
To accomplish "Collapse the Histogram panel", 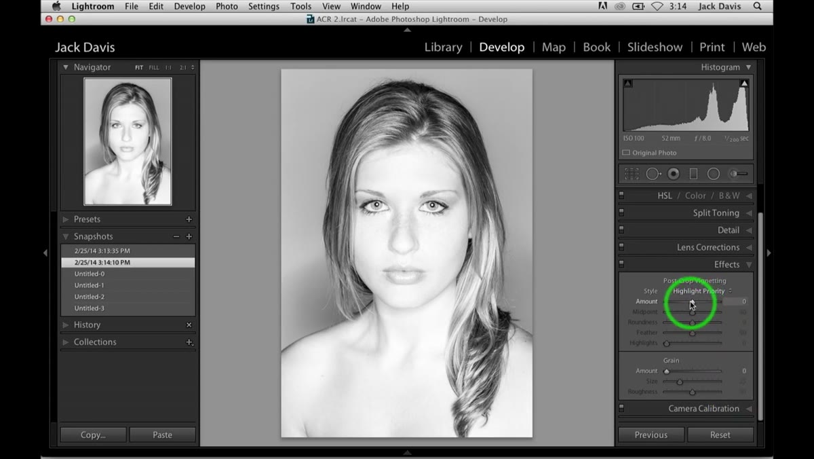I will click(749, 67).
